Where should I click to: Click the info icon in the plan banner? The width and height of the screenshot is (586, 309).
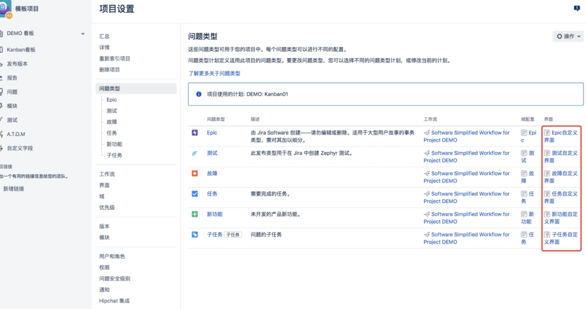coord(199,94)
